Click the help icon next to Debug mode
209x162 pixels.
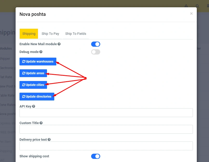[41, 52]
